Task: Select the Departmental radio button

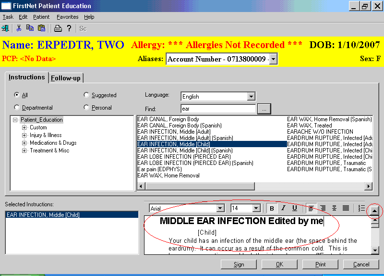Action: pos(17,108)
